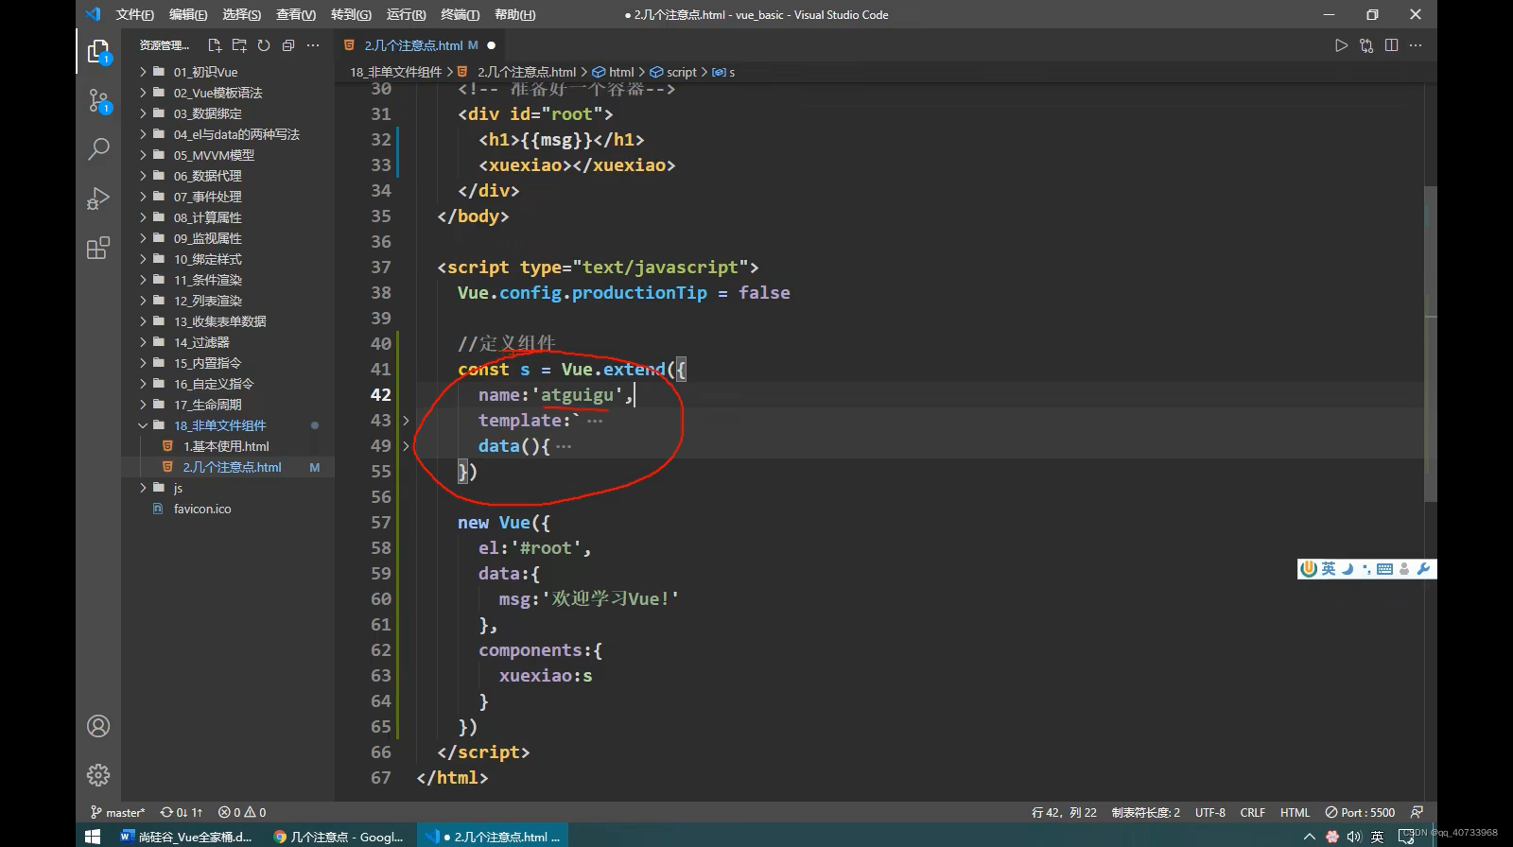
Task: Click the html breadcrumb
Action: (613, 72)
